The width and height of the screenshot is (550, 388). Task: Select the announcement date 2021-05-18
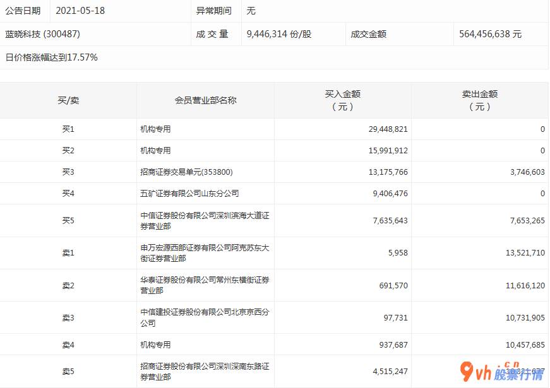coord(80,11)
